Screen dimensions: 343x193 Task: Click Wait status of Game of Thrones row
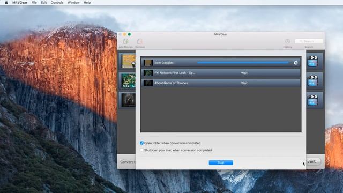click(x=244, y=83)
